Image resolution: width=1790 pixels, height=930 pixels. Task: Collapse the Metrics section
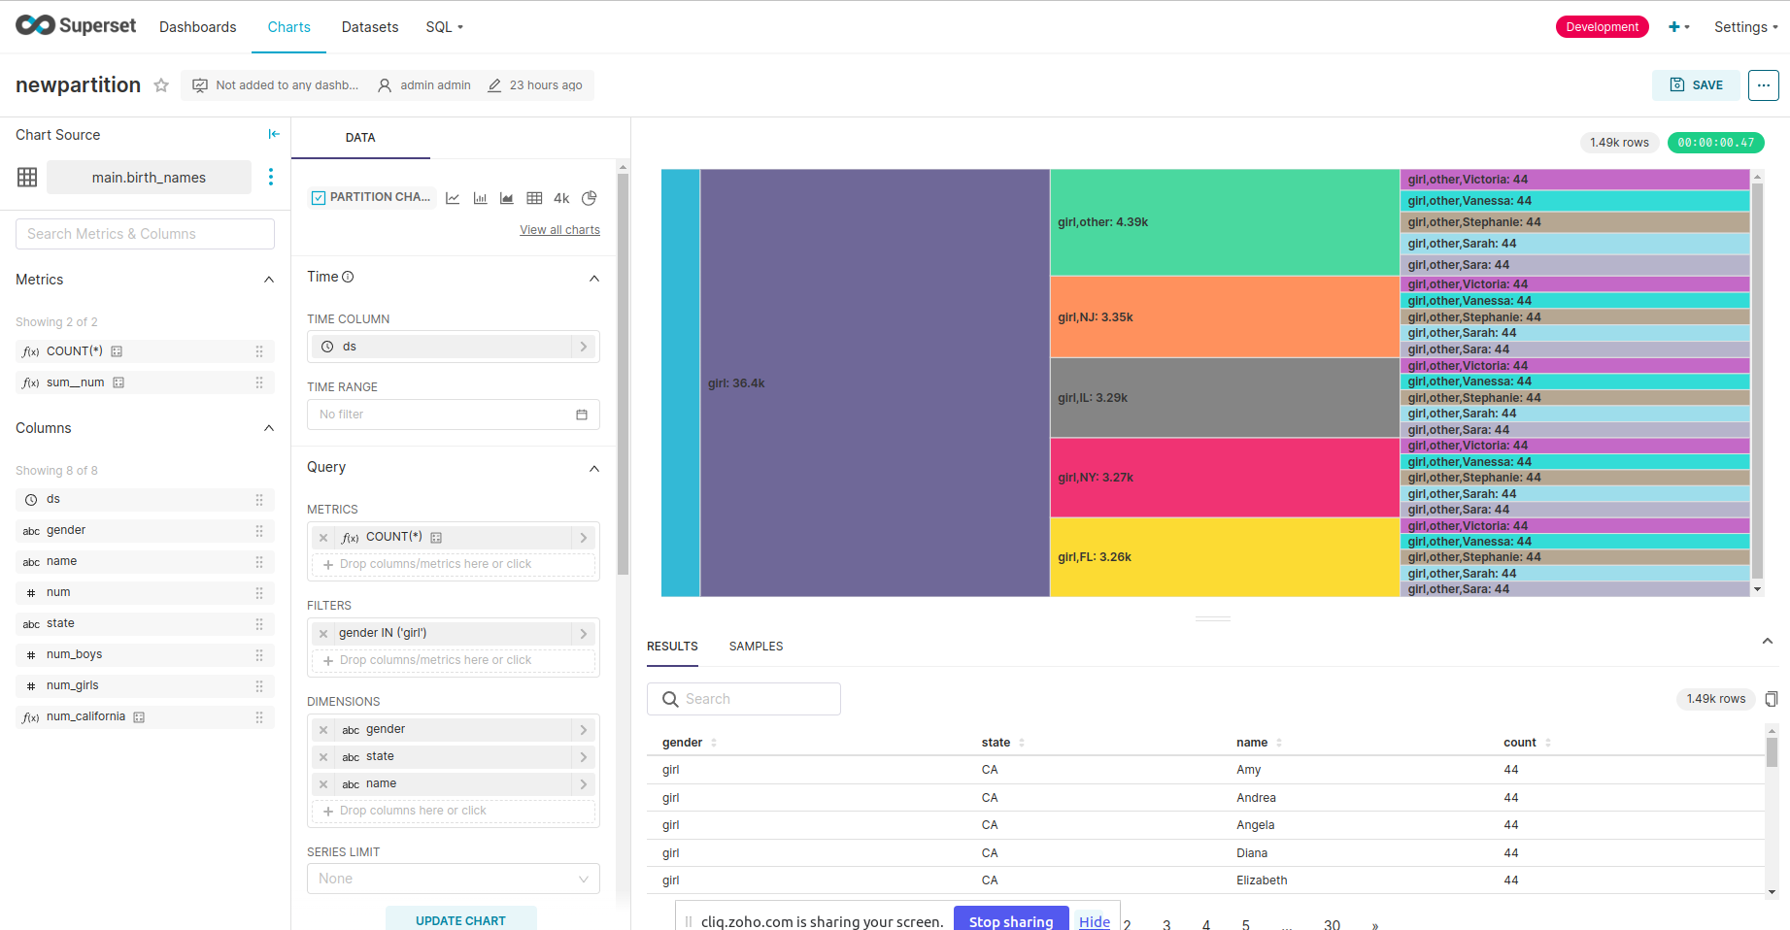click(268, 280)
